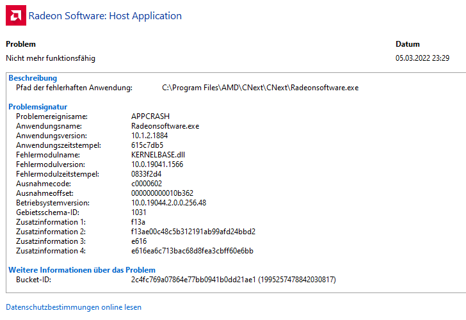466x320 pixels.
Task: Select the Bucket-ID value text
Action: [233, 280]
